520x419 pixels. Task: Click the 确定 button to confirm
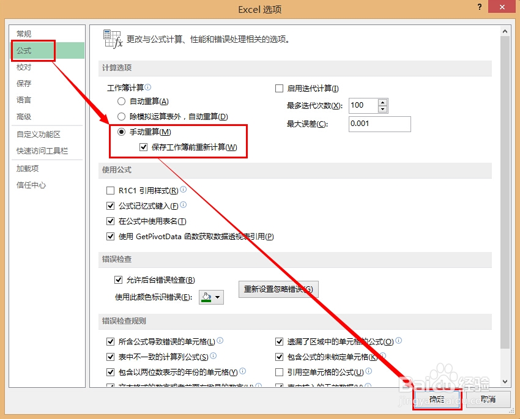coord(437,398)
